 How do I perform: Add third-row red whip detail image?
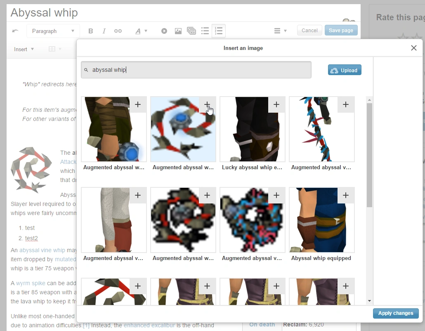pos(138,286)
